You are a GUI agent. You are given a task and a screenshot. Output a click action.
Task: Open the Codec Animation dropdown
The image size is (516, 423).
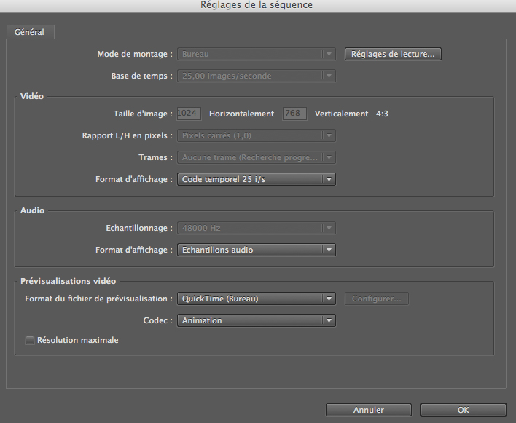257,320
